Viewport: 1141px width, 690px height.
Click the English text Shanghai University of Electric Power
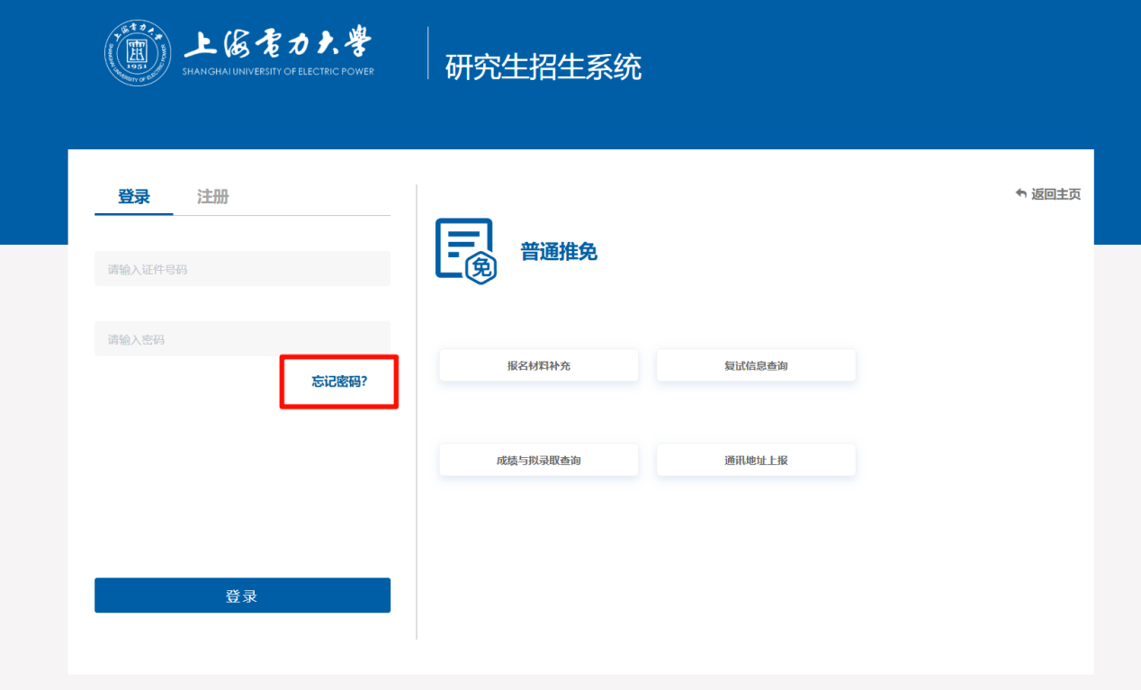point(278,72)
